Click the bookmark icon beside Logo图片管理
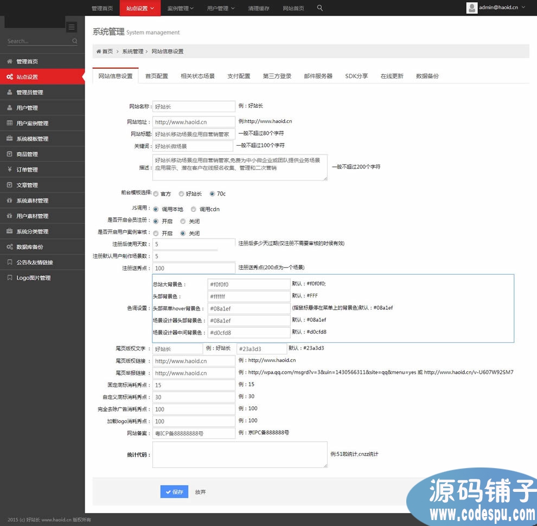This screenshot has width=537, height=526. point(10,277)
